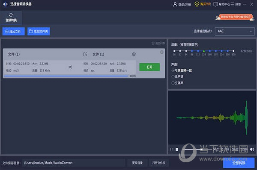The height and width of the screenshot is (170, 257).
Task: Click the 登录/注册 user icon
Action: [175, 4]
